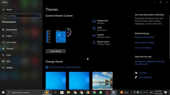
Task: Open WhatsApp from taskbar
Action: (x=101, y=92)
